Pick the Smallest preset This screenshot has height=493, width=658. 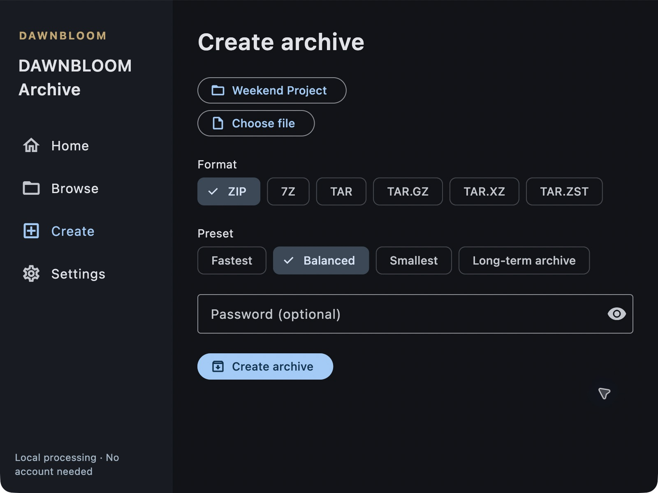click(414, 260)
